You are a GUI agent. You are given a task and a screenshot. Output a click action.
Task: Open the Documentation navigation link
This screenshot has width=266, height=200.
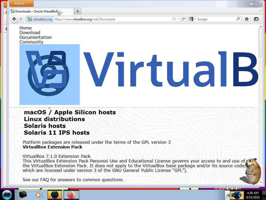tap(35, 37)
